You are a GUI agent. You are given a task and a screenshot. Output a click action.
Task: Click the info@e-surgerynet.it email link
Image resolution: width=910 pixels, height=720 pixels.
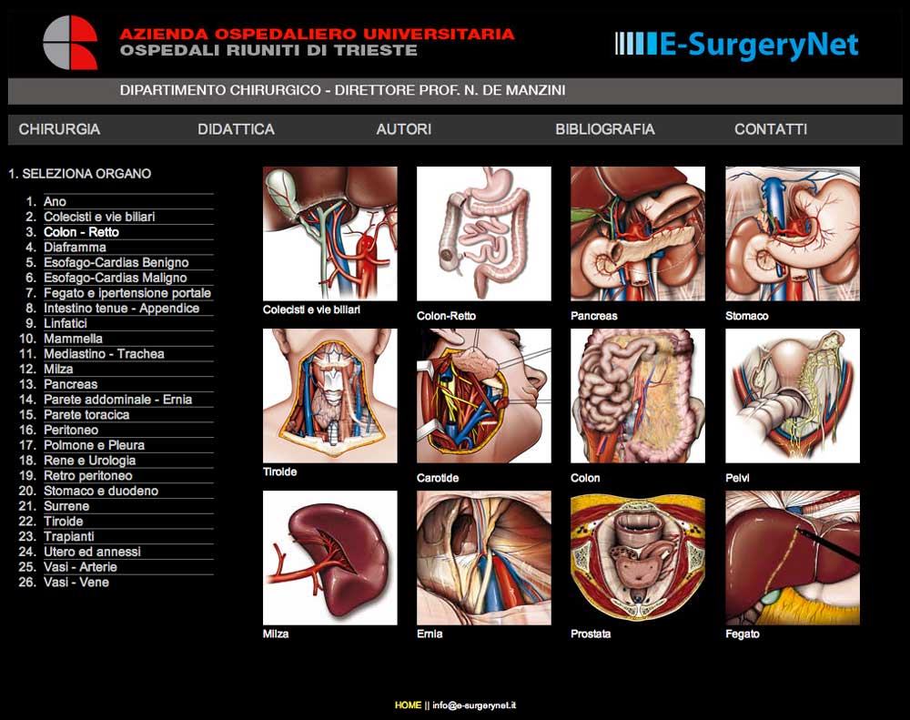[474, 705]
